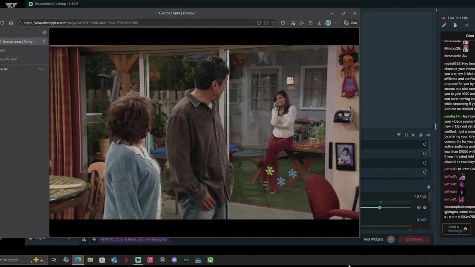The width and height of the screenshot is (475, 267).
Task: Click the bar chart icon in Streamlabs footer
Action: [84, 240]
